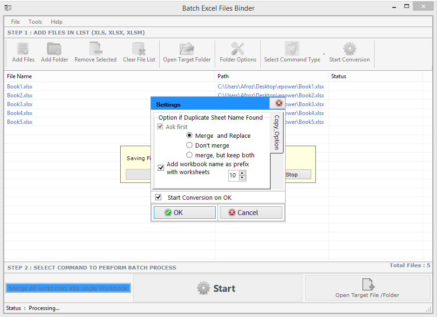
Task: Click the Book1.xlsx path cell
Action: (x=271, y=87)
